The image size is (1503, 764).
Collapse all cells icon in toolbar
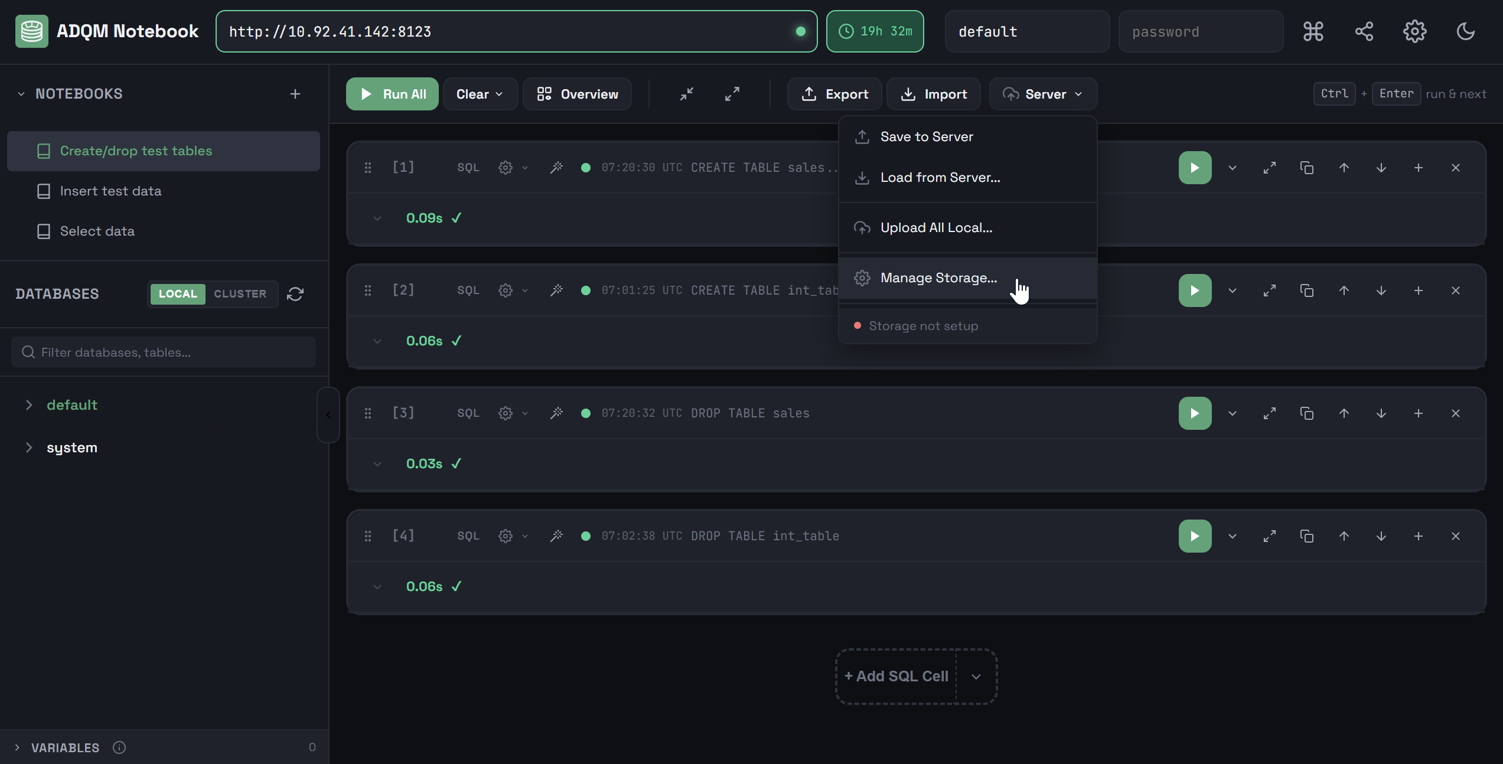coord(687,94)
